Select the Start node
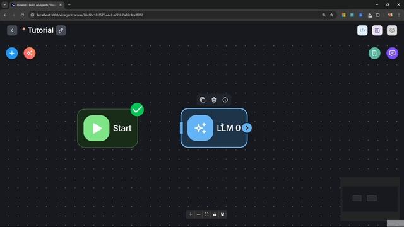 [x=107, y=128]
